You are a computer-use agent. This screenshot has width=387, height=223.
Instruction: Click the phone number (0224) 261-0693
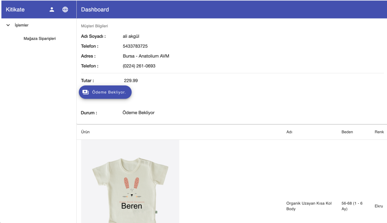pos(139,66)
